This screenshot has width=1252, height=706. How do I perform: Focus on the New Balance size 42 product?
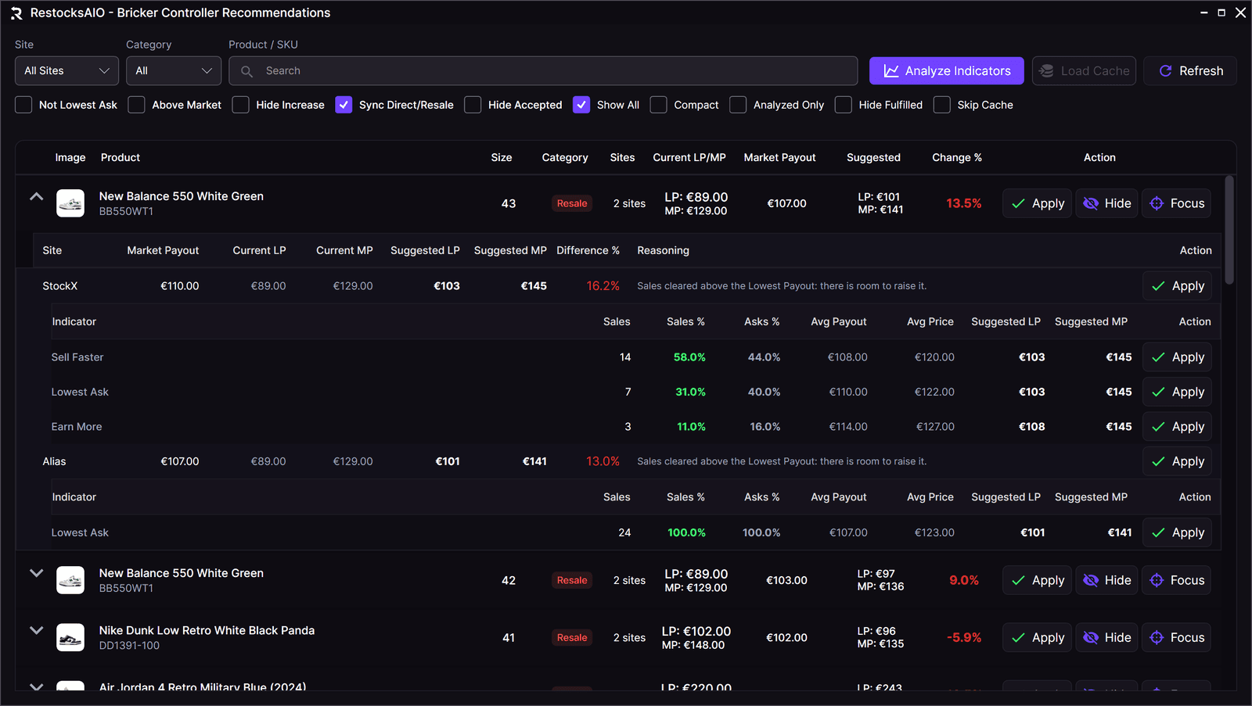coord(1176,580)
